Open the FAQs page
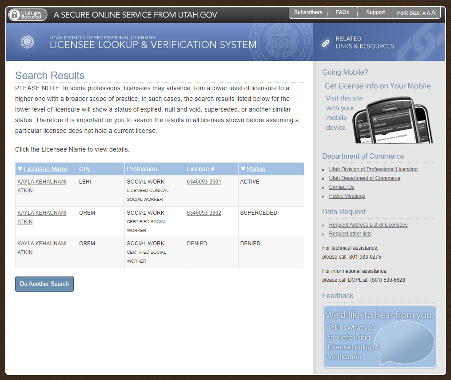 tap(342, 12)
